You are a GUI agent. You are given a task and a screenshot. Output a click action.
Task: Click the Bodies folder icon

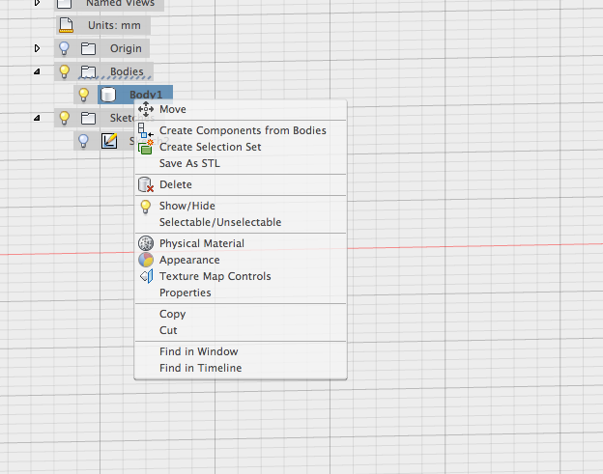pos(89,71)
